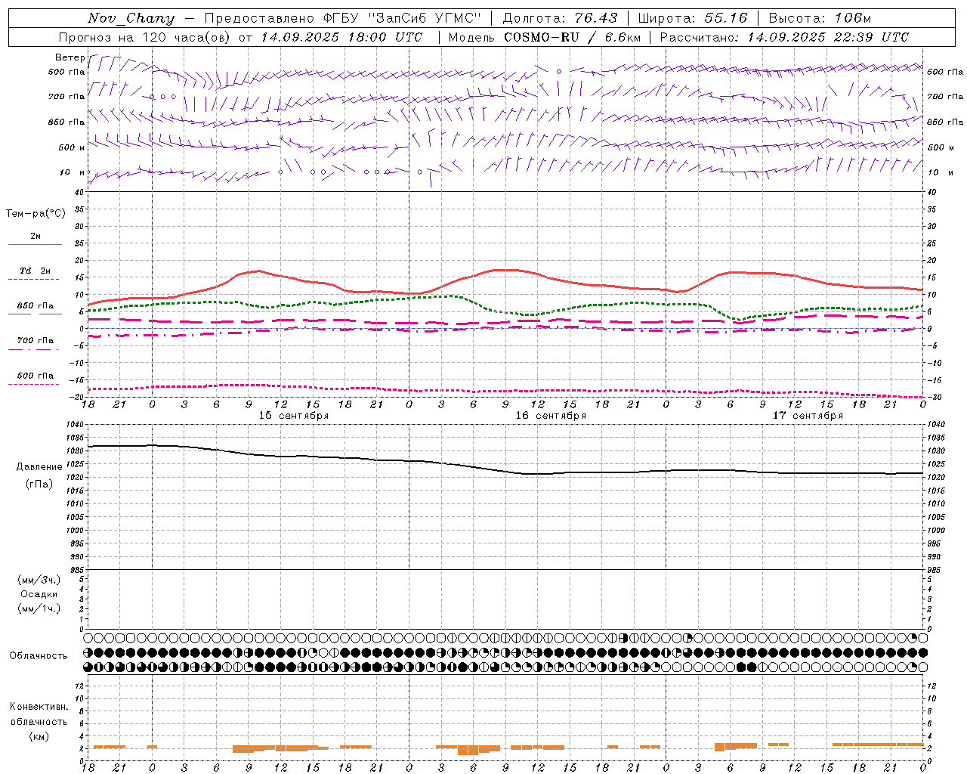Click the Давление pressure panel label
This screenshot has height=774, width=967.
click(39, 467)
